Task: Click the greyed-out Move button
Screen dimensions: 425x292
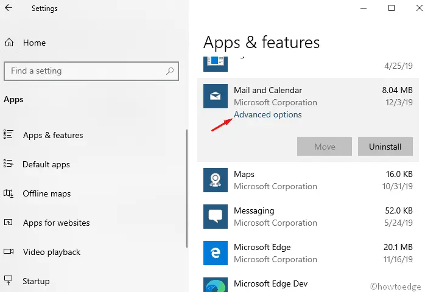Action: pos(325,147)
